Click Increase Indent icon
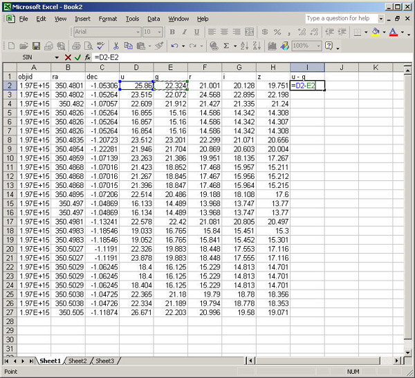The height and width of the screenshot is (378, 415). pos(342,32)
